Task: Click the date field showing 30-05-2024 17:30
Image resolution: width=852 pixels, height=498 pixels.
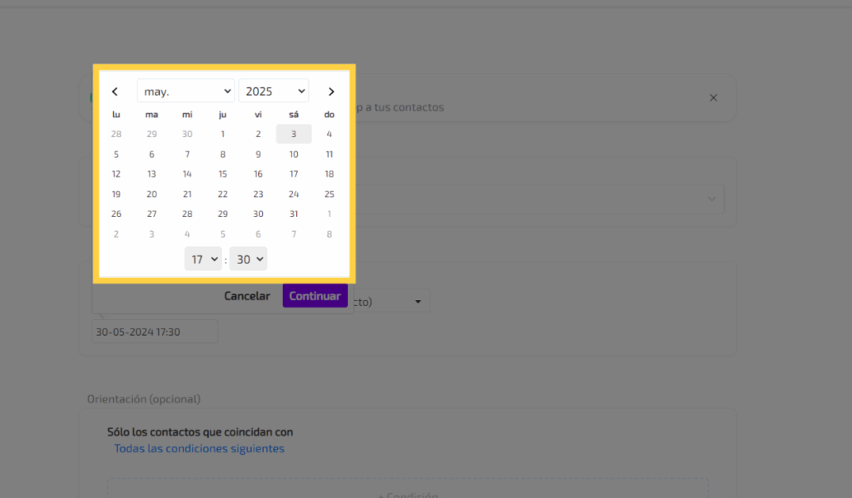Action: click(155, 332)
